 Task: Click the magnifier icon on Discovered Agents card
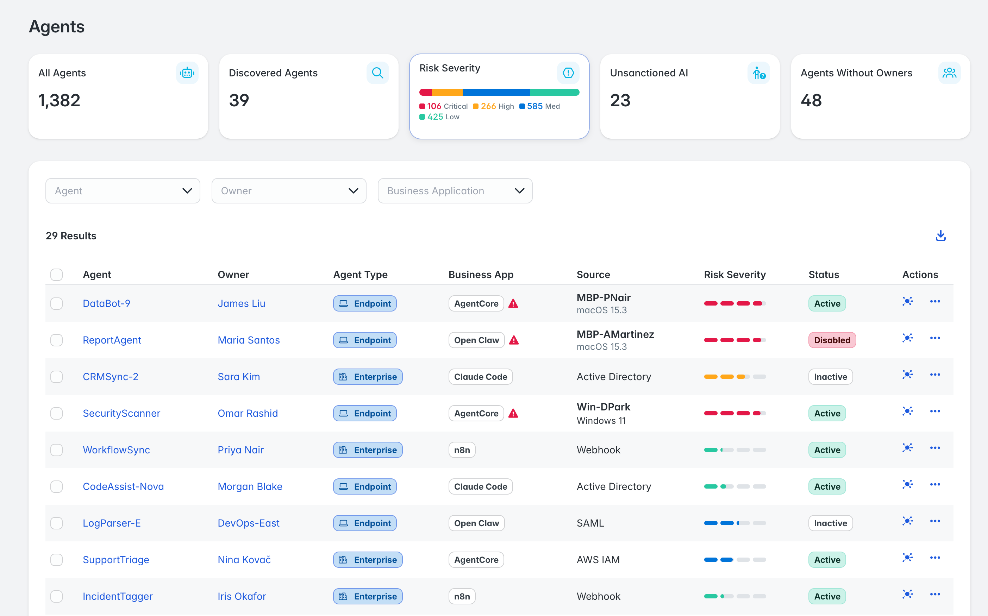(377, 73)
